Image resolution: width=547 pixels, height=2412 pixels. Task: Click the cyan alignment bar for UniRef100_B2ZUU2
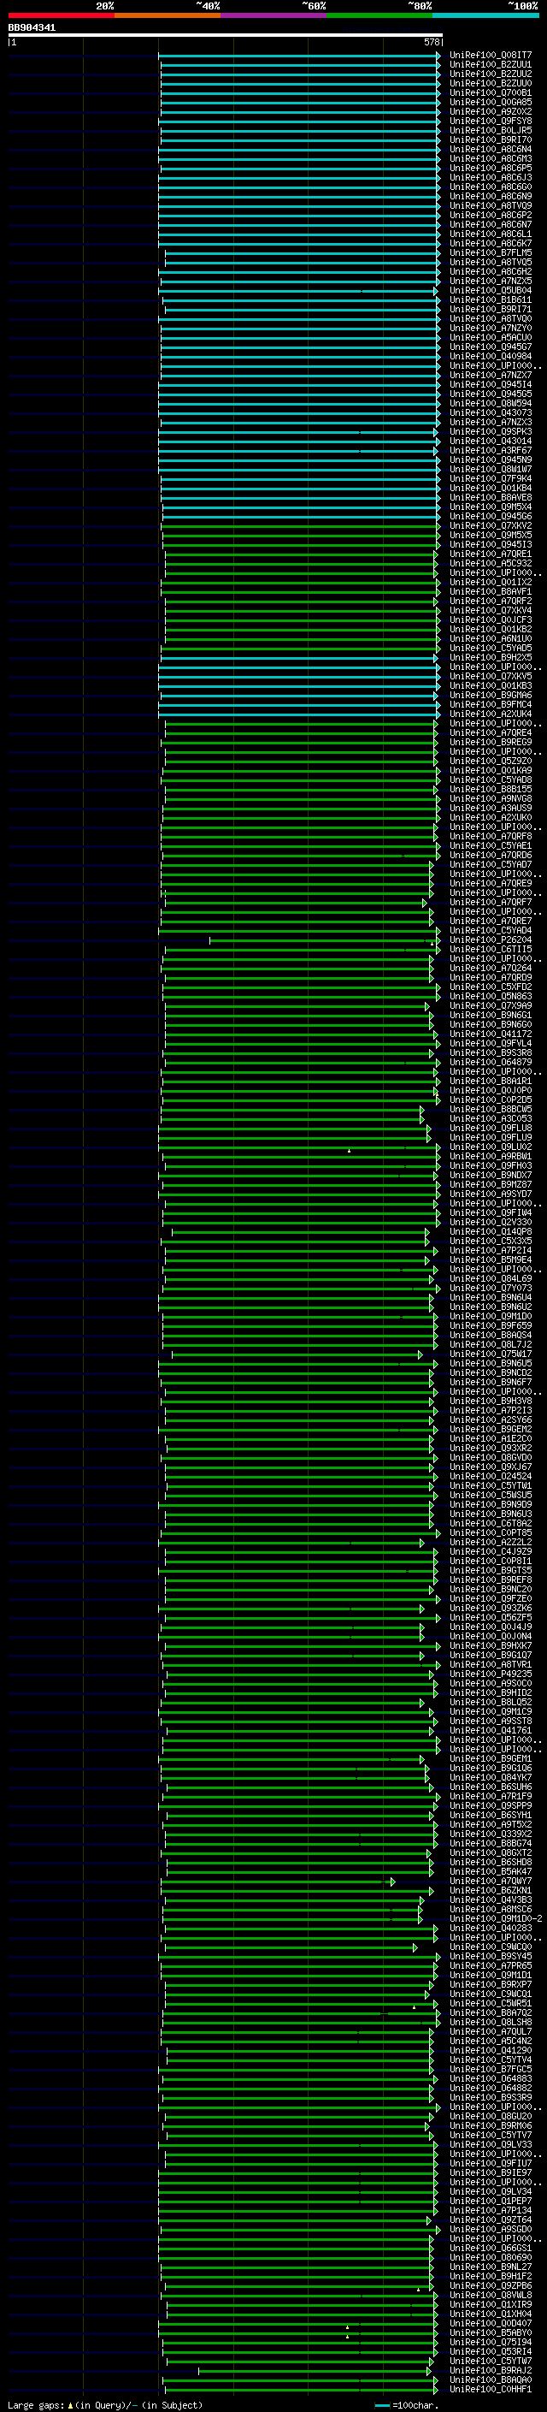(299, 74)
